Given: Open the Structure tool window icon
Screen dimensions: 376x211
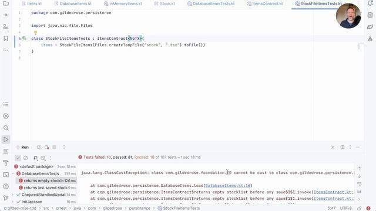Looking at the screenshot, I should tap(6, 27).
